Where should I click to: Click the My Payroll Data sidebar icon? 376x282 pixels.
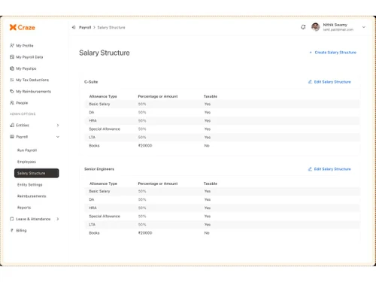12,57
